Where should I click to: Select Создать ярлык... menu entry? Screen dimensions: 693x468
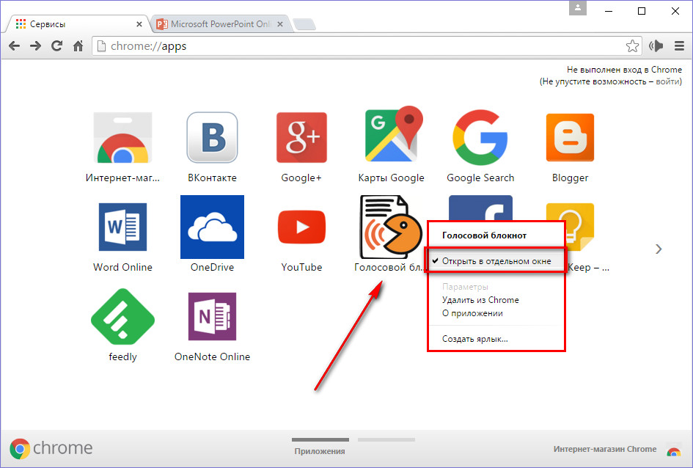475,339
